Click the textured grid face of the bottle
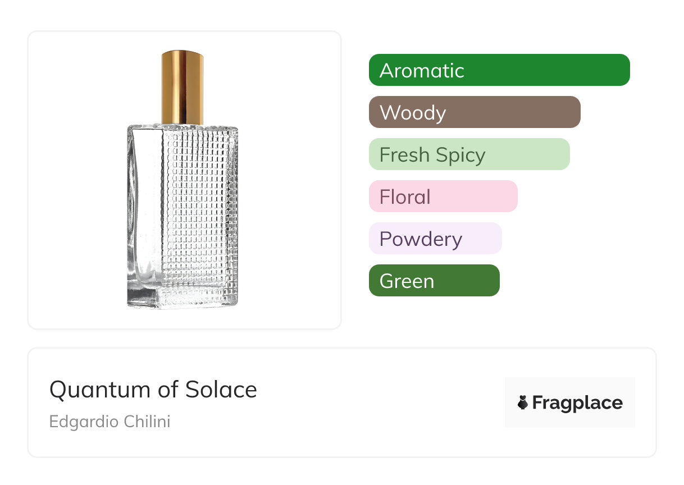The height and width of the screenshot is (485, 684). (199, 213)
